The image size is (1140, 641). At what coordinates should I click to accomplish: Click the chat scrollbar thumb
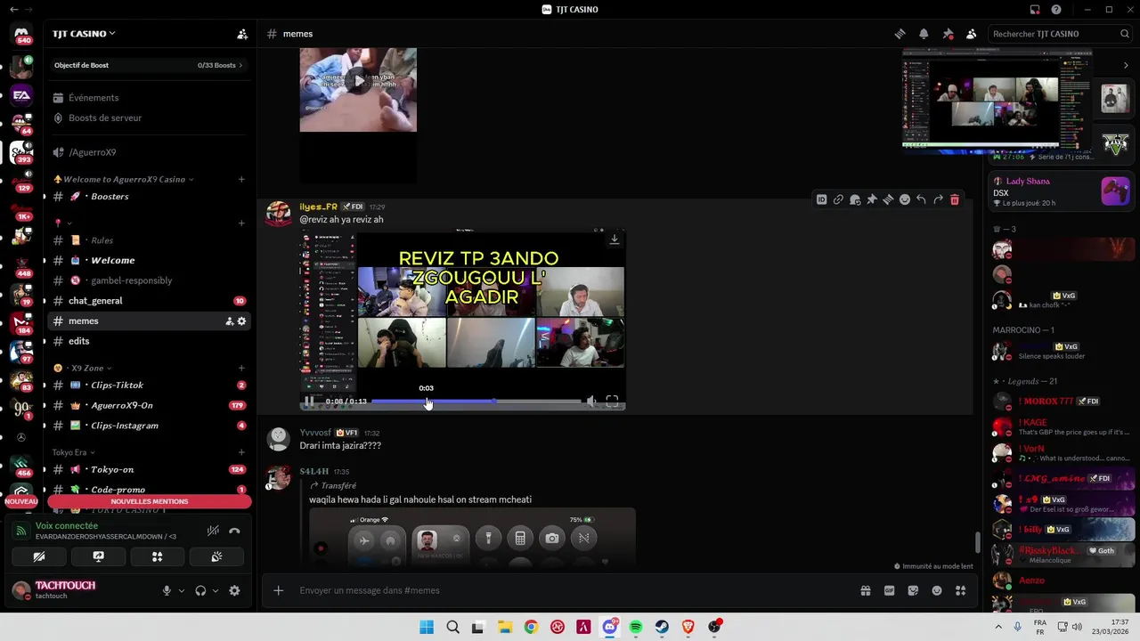tap(977, 542)
